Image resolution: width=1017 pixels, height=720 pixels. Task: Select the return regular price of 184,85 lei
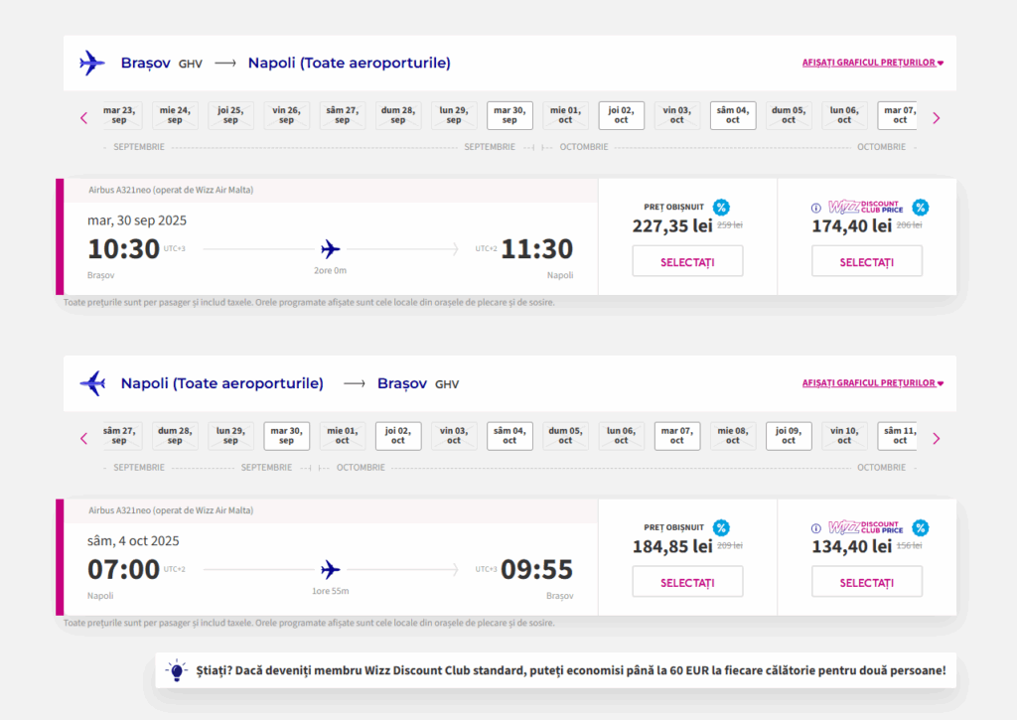click(687, 582)
